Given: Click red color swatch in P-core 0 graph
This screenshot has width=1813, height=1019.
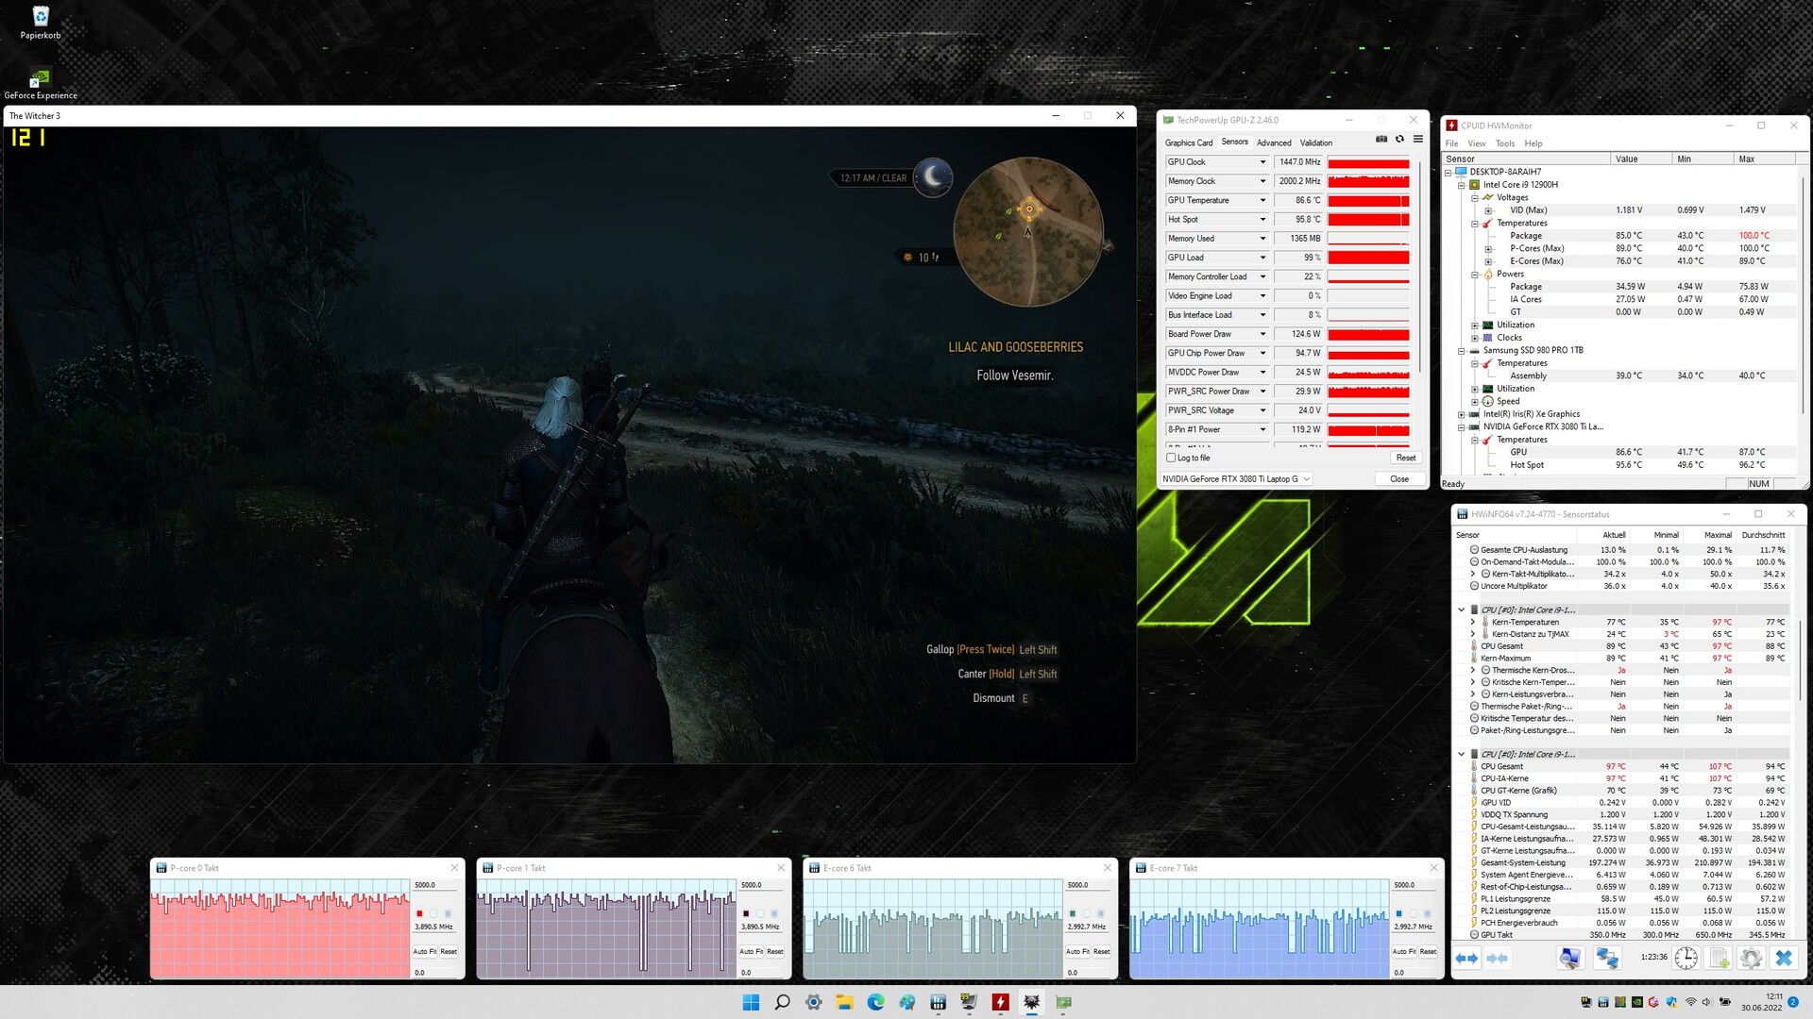Looking at the screenshot, I should pos(420,913).
